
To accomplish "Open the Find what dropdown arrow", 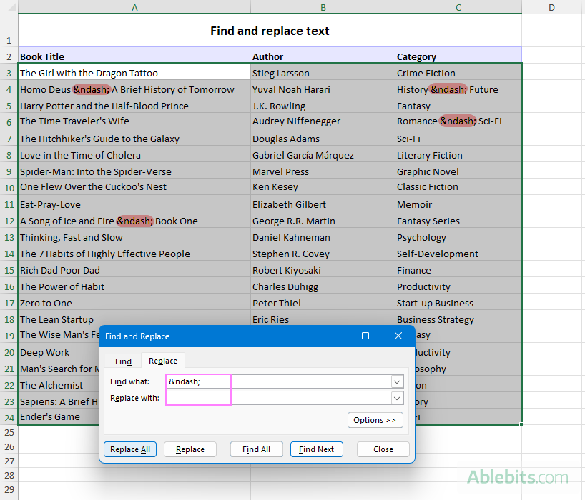I will (x=397, y=381).
